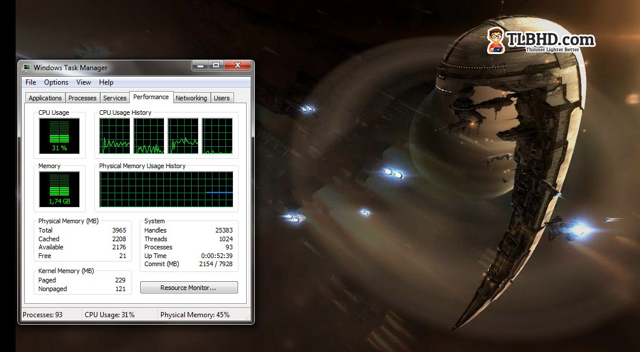Click the 'Windows Task Manager' title text
Viewport: 640px width, 352px height.
71,68
